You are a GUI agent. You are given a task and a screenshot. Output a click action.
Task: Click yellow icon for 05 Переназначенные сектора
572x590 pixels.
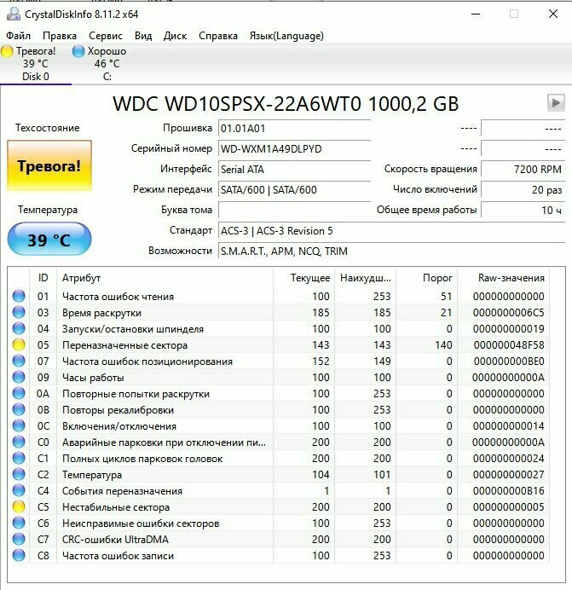tap(19, 344)
